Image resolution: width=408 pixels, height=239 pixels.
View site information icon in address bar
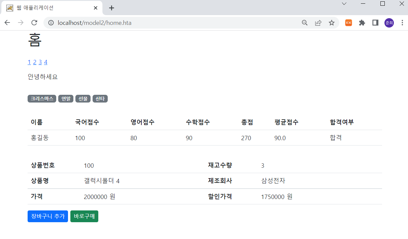51,23
